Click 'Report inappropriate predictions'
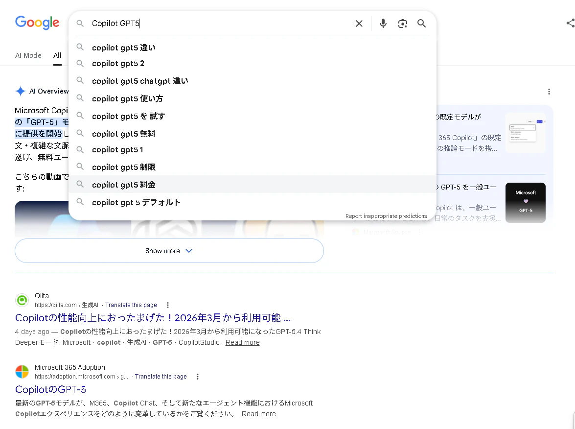 387,215
